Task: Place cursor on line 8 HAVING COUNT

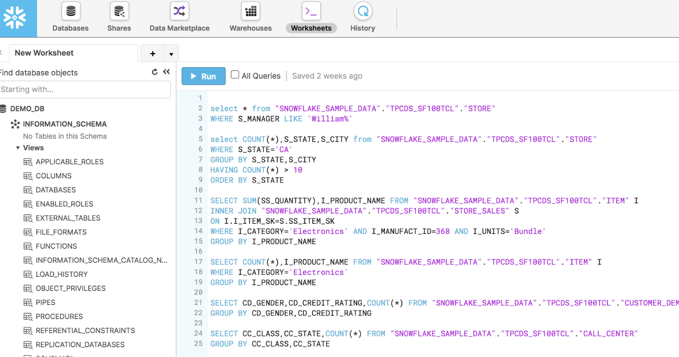Action: tap(256, 170)
